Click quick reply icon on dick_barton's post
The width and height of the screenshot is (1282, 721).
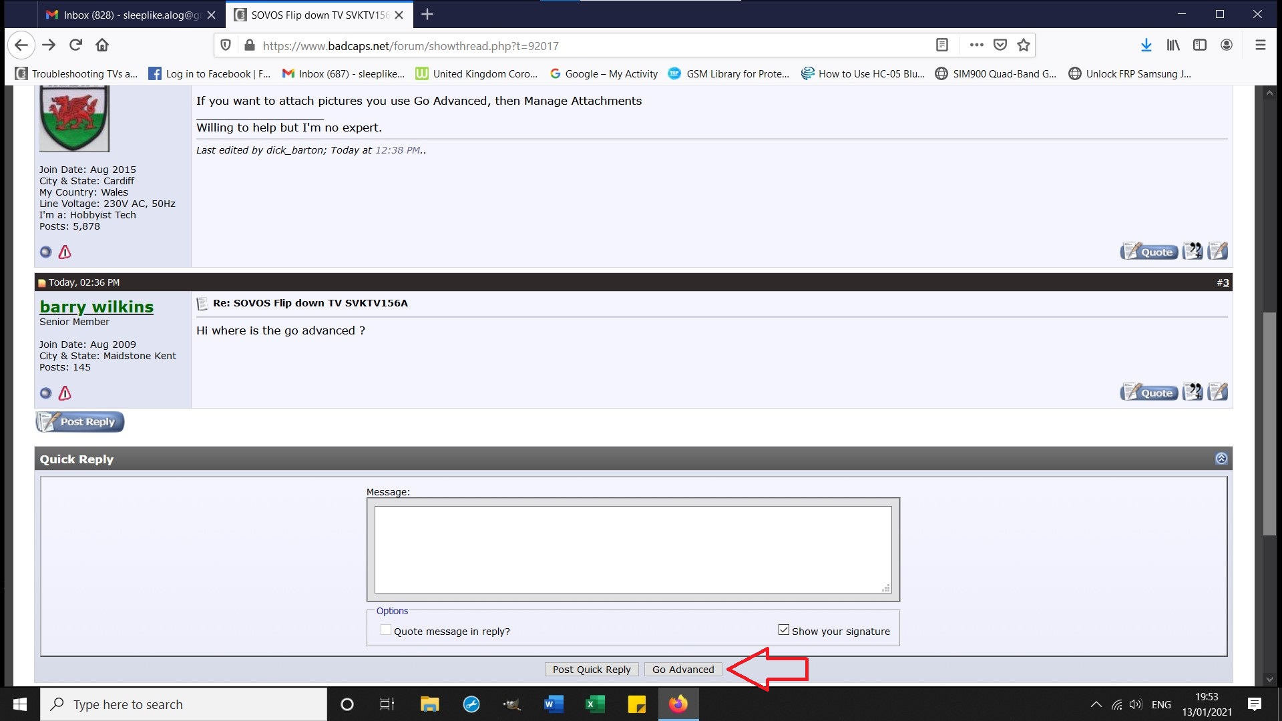[x=1218, y=251]
